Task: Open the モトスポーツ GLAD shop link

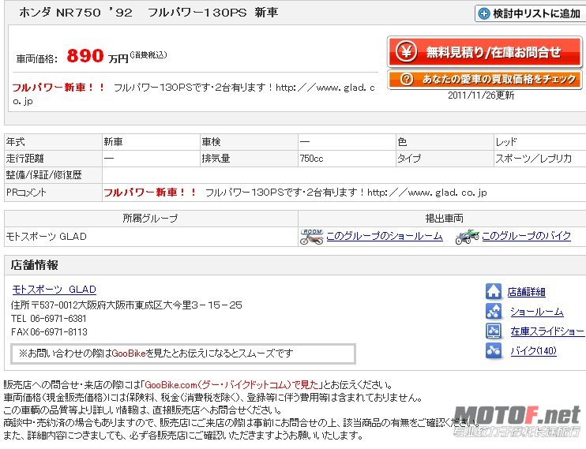Action: 54,290
